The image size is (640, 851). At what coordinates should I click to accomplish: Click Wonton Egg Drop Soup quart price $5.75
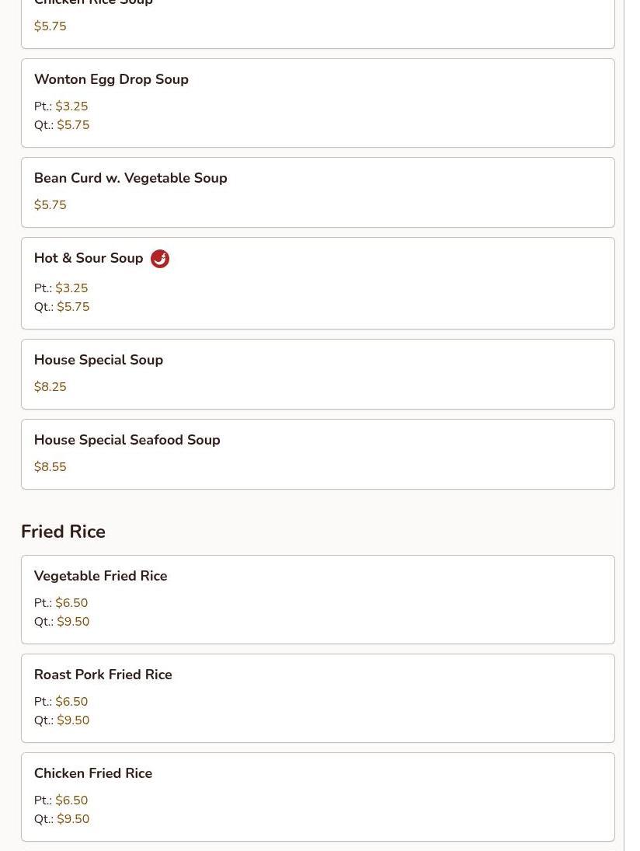[x=73, y=125]
